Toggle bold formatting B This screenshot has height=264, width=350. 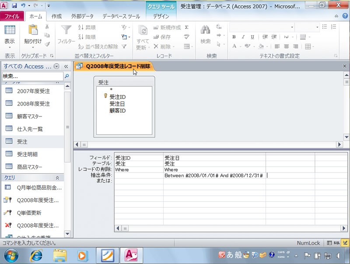234,37
